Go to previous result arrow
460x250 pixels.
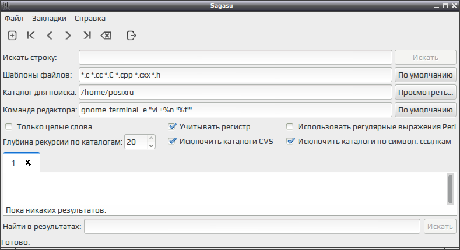click(50, 36)
